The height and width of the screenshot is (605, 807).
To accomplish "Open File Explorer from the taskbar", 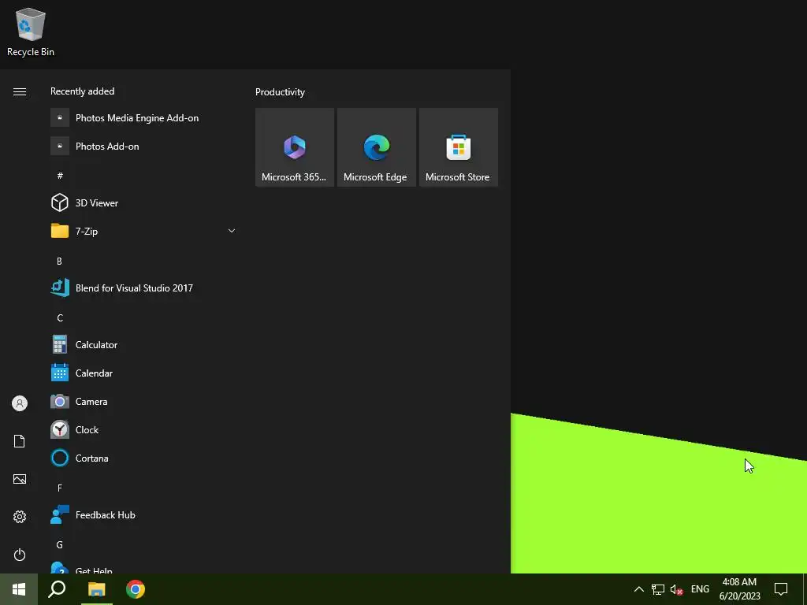I will 96,589.
